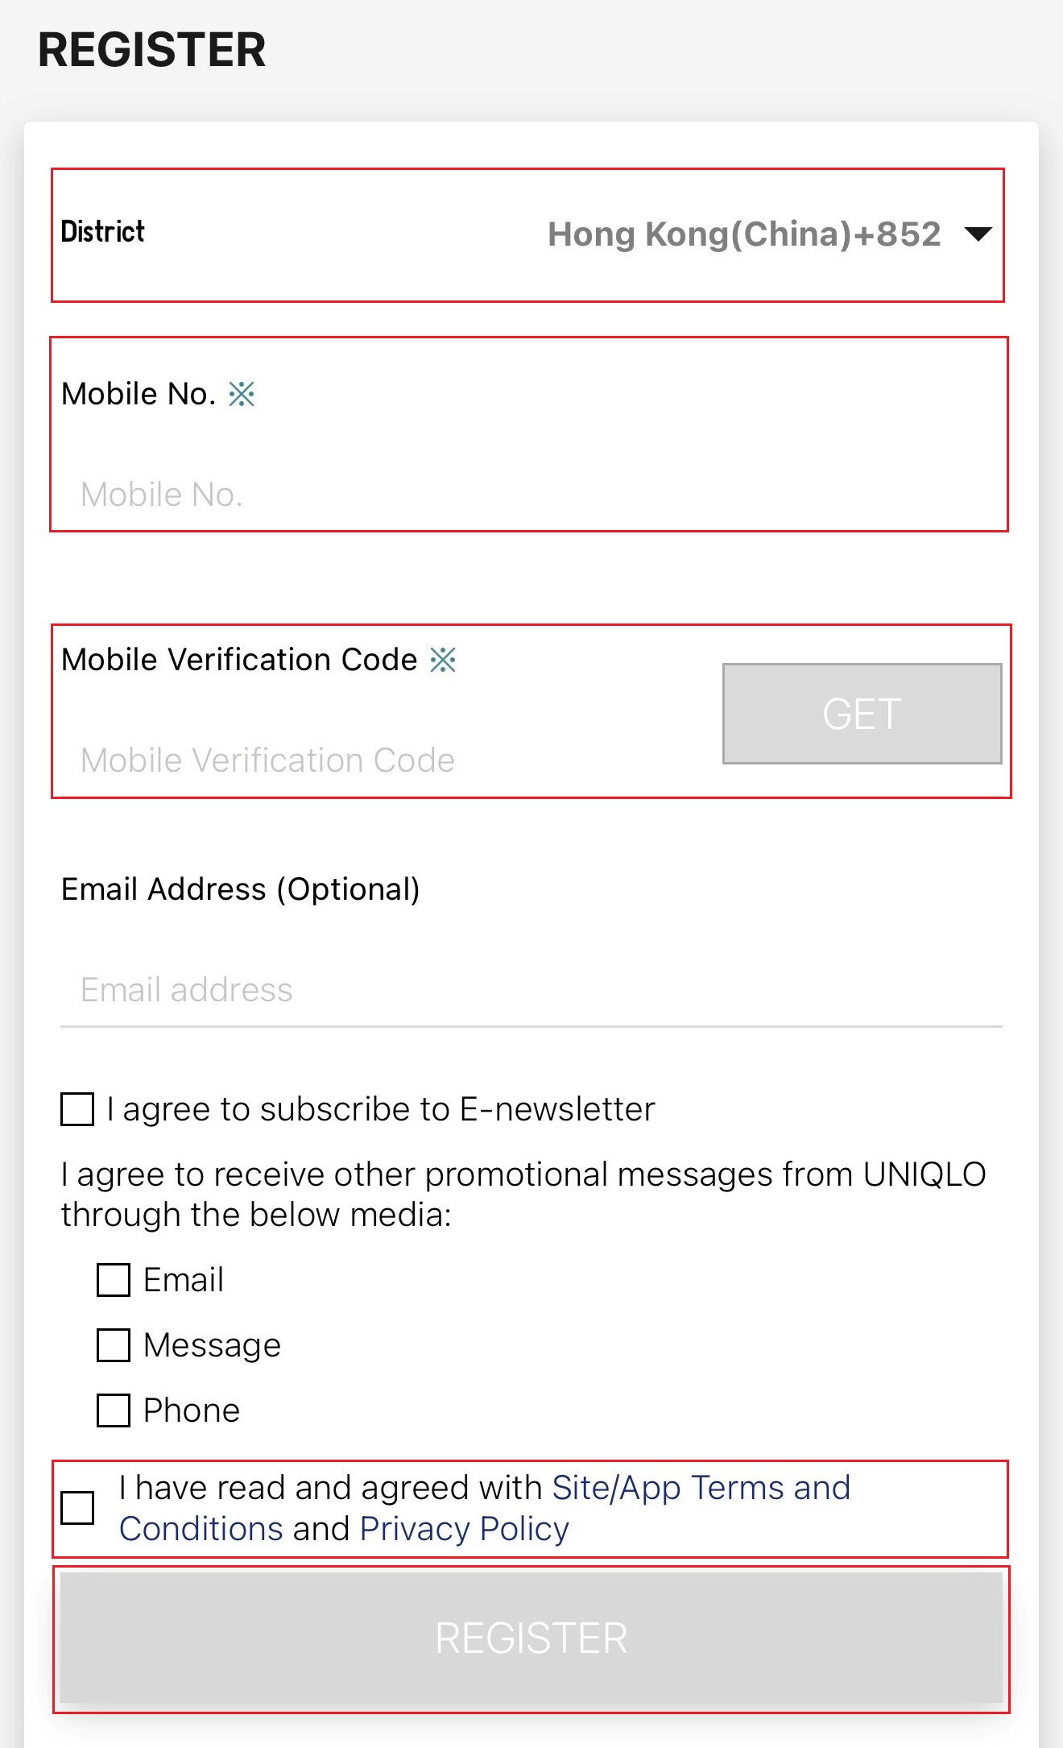1063x1748 pixels.
Task: Click the I agree to subscribe to E-newsletter text
Action: [x=381, y=1109]
